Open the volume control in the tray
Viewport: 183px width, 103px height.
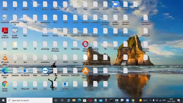pos(157,100)
